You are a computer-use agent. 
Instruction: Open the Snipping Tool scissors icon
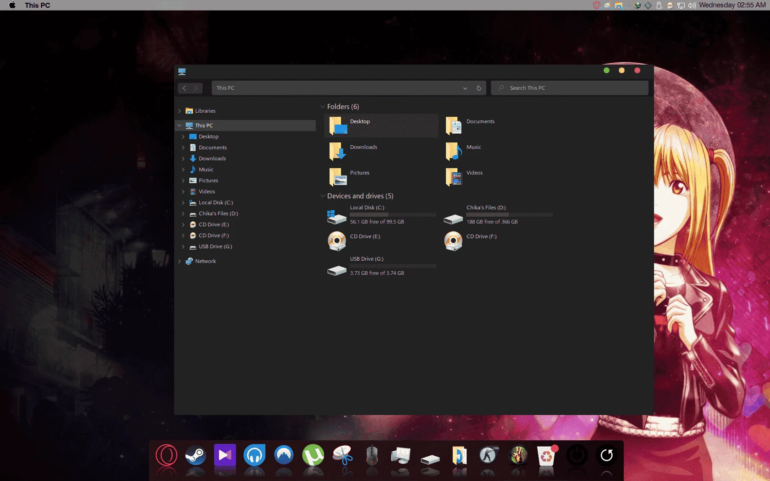coord(342,455)
